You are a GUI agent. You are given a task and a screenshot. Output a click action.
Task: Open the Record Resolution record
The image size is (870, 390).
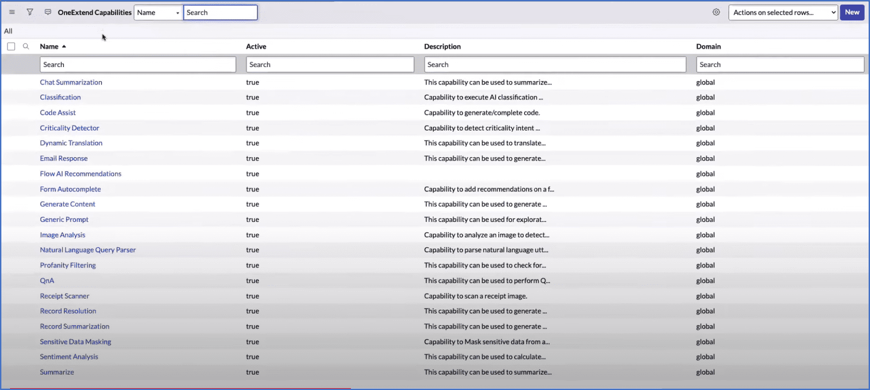(x=68, y=311)
